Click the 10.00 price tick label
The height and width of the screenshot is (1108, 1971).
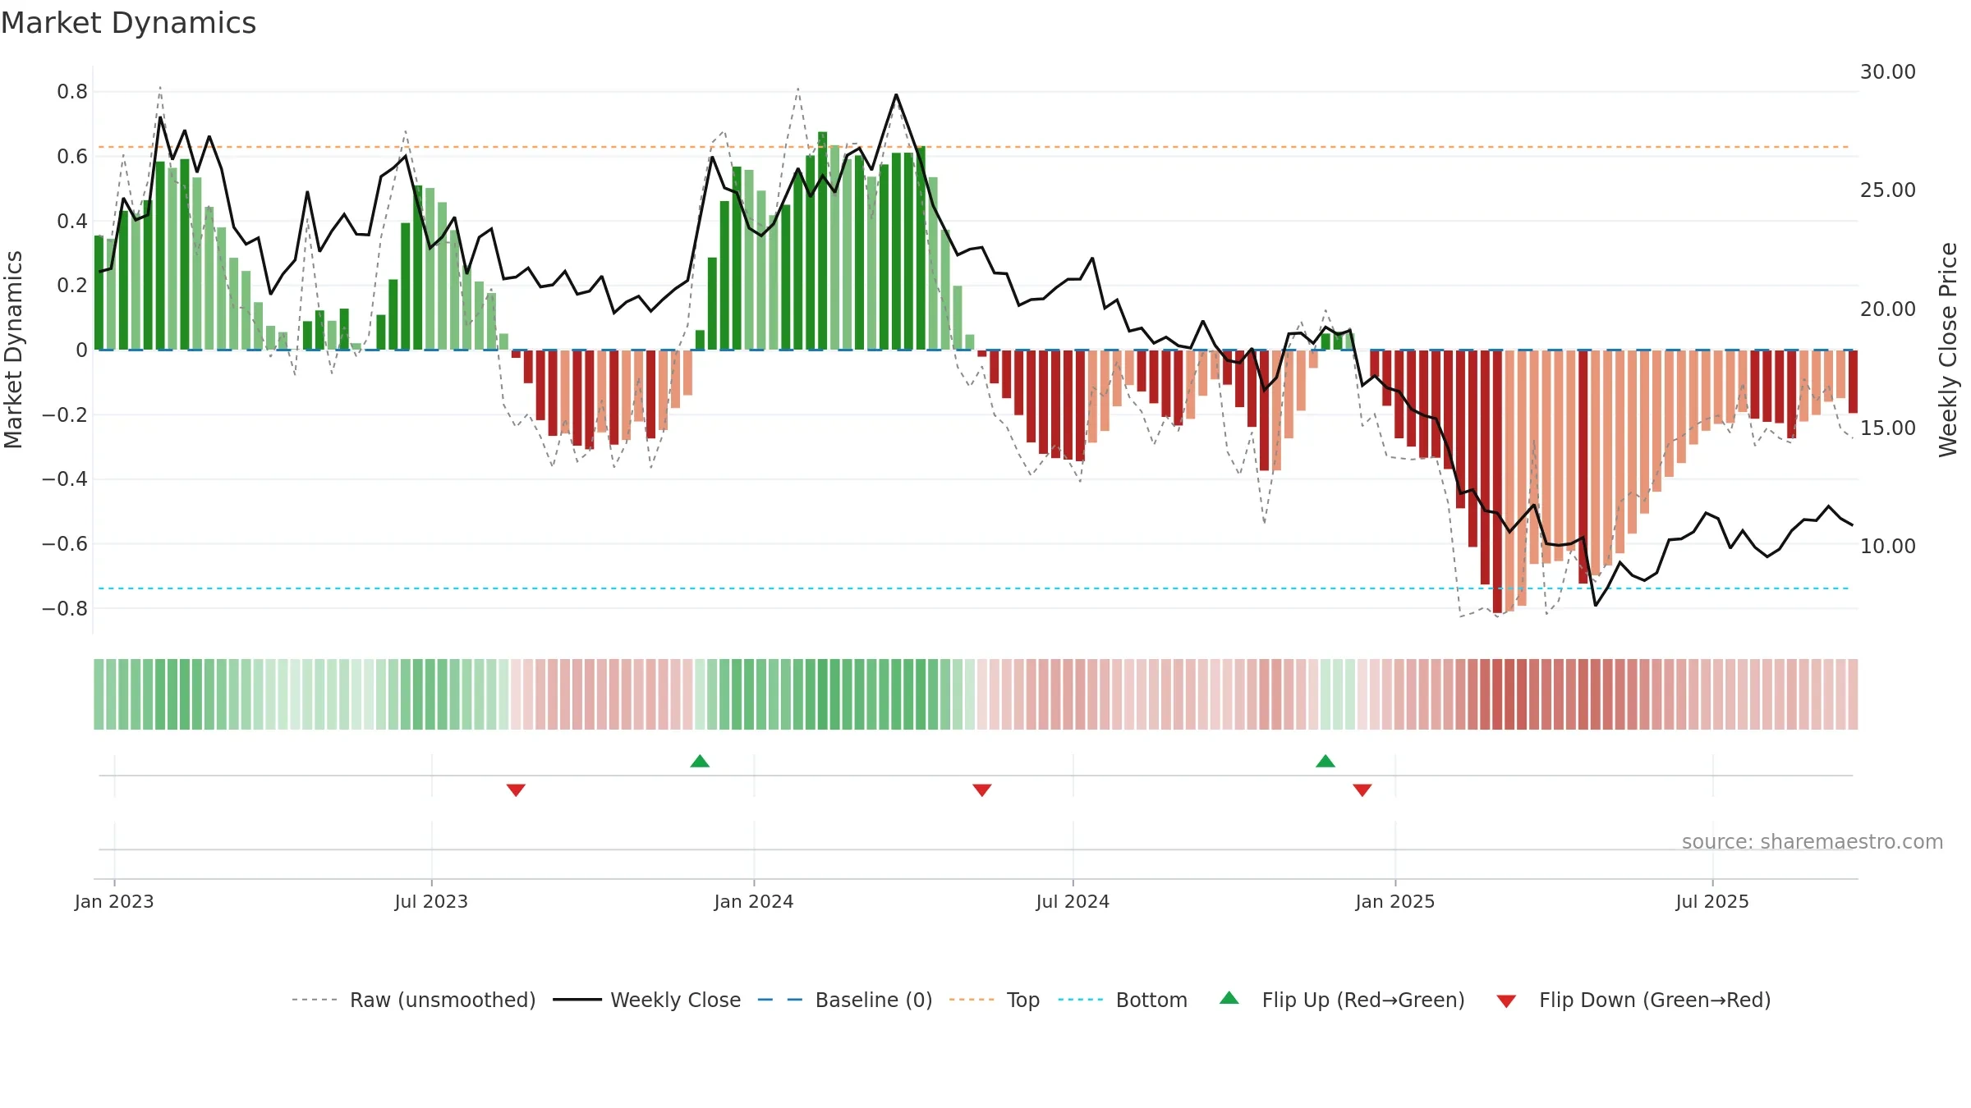(1888, 547)
